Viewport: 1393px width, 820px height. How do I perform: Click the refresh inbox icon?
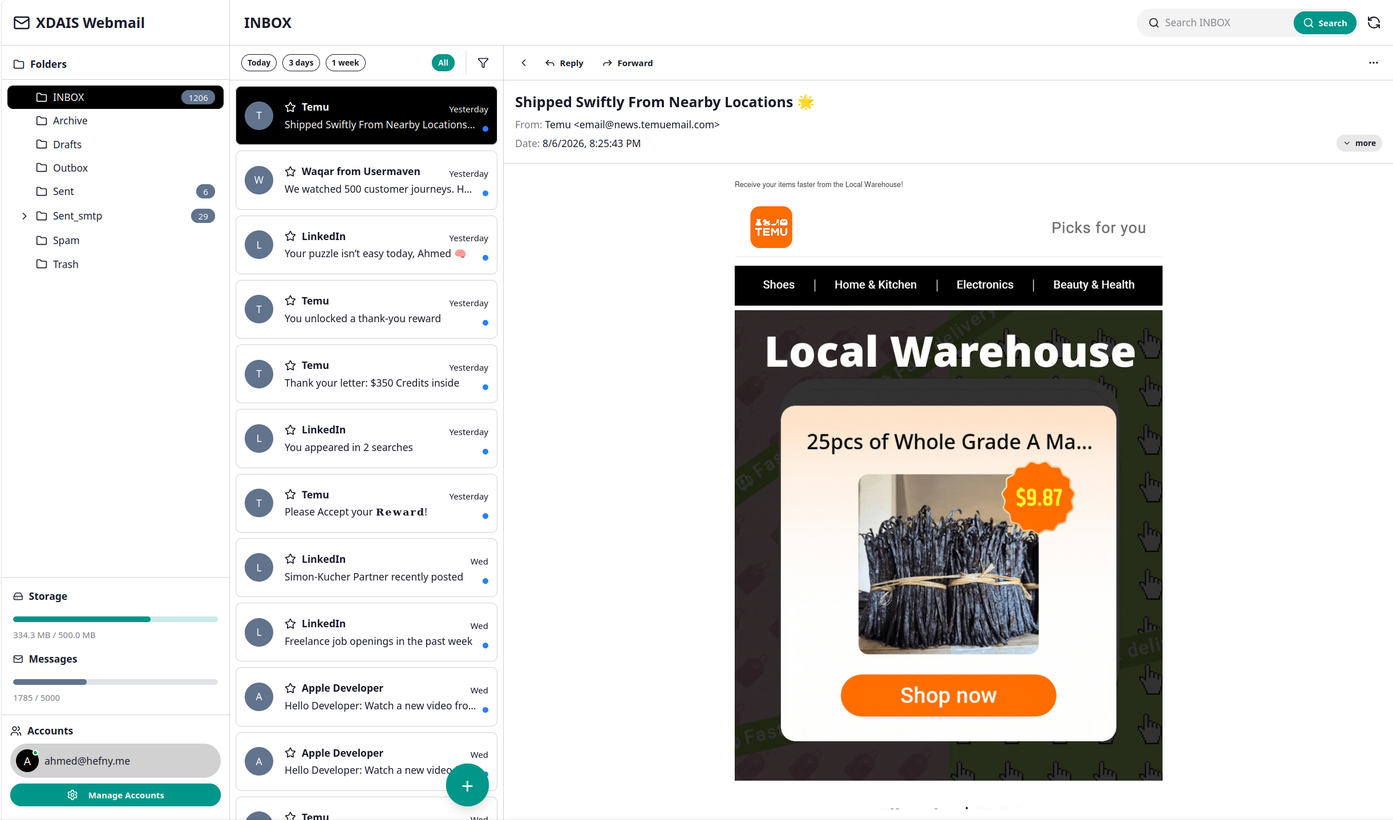click(x=1374, y=23)
